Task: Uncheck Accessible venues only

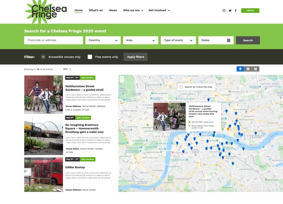Action: (x=43, y=57)
